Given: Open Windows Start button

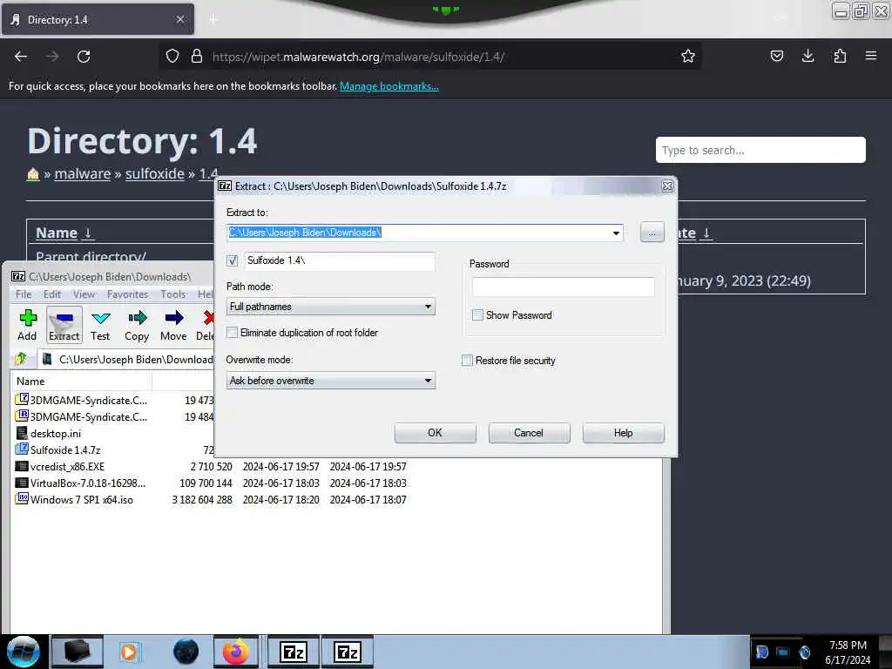Looking at the screenshot, I should (x=24, y=652).
